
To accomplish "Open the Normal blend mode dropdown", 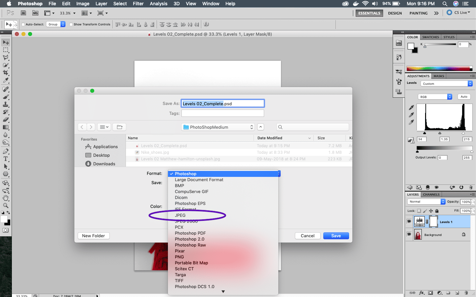I will coord(426,202).
